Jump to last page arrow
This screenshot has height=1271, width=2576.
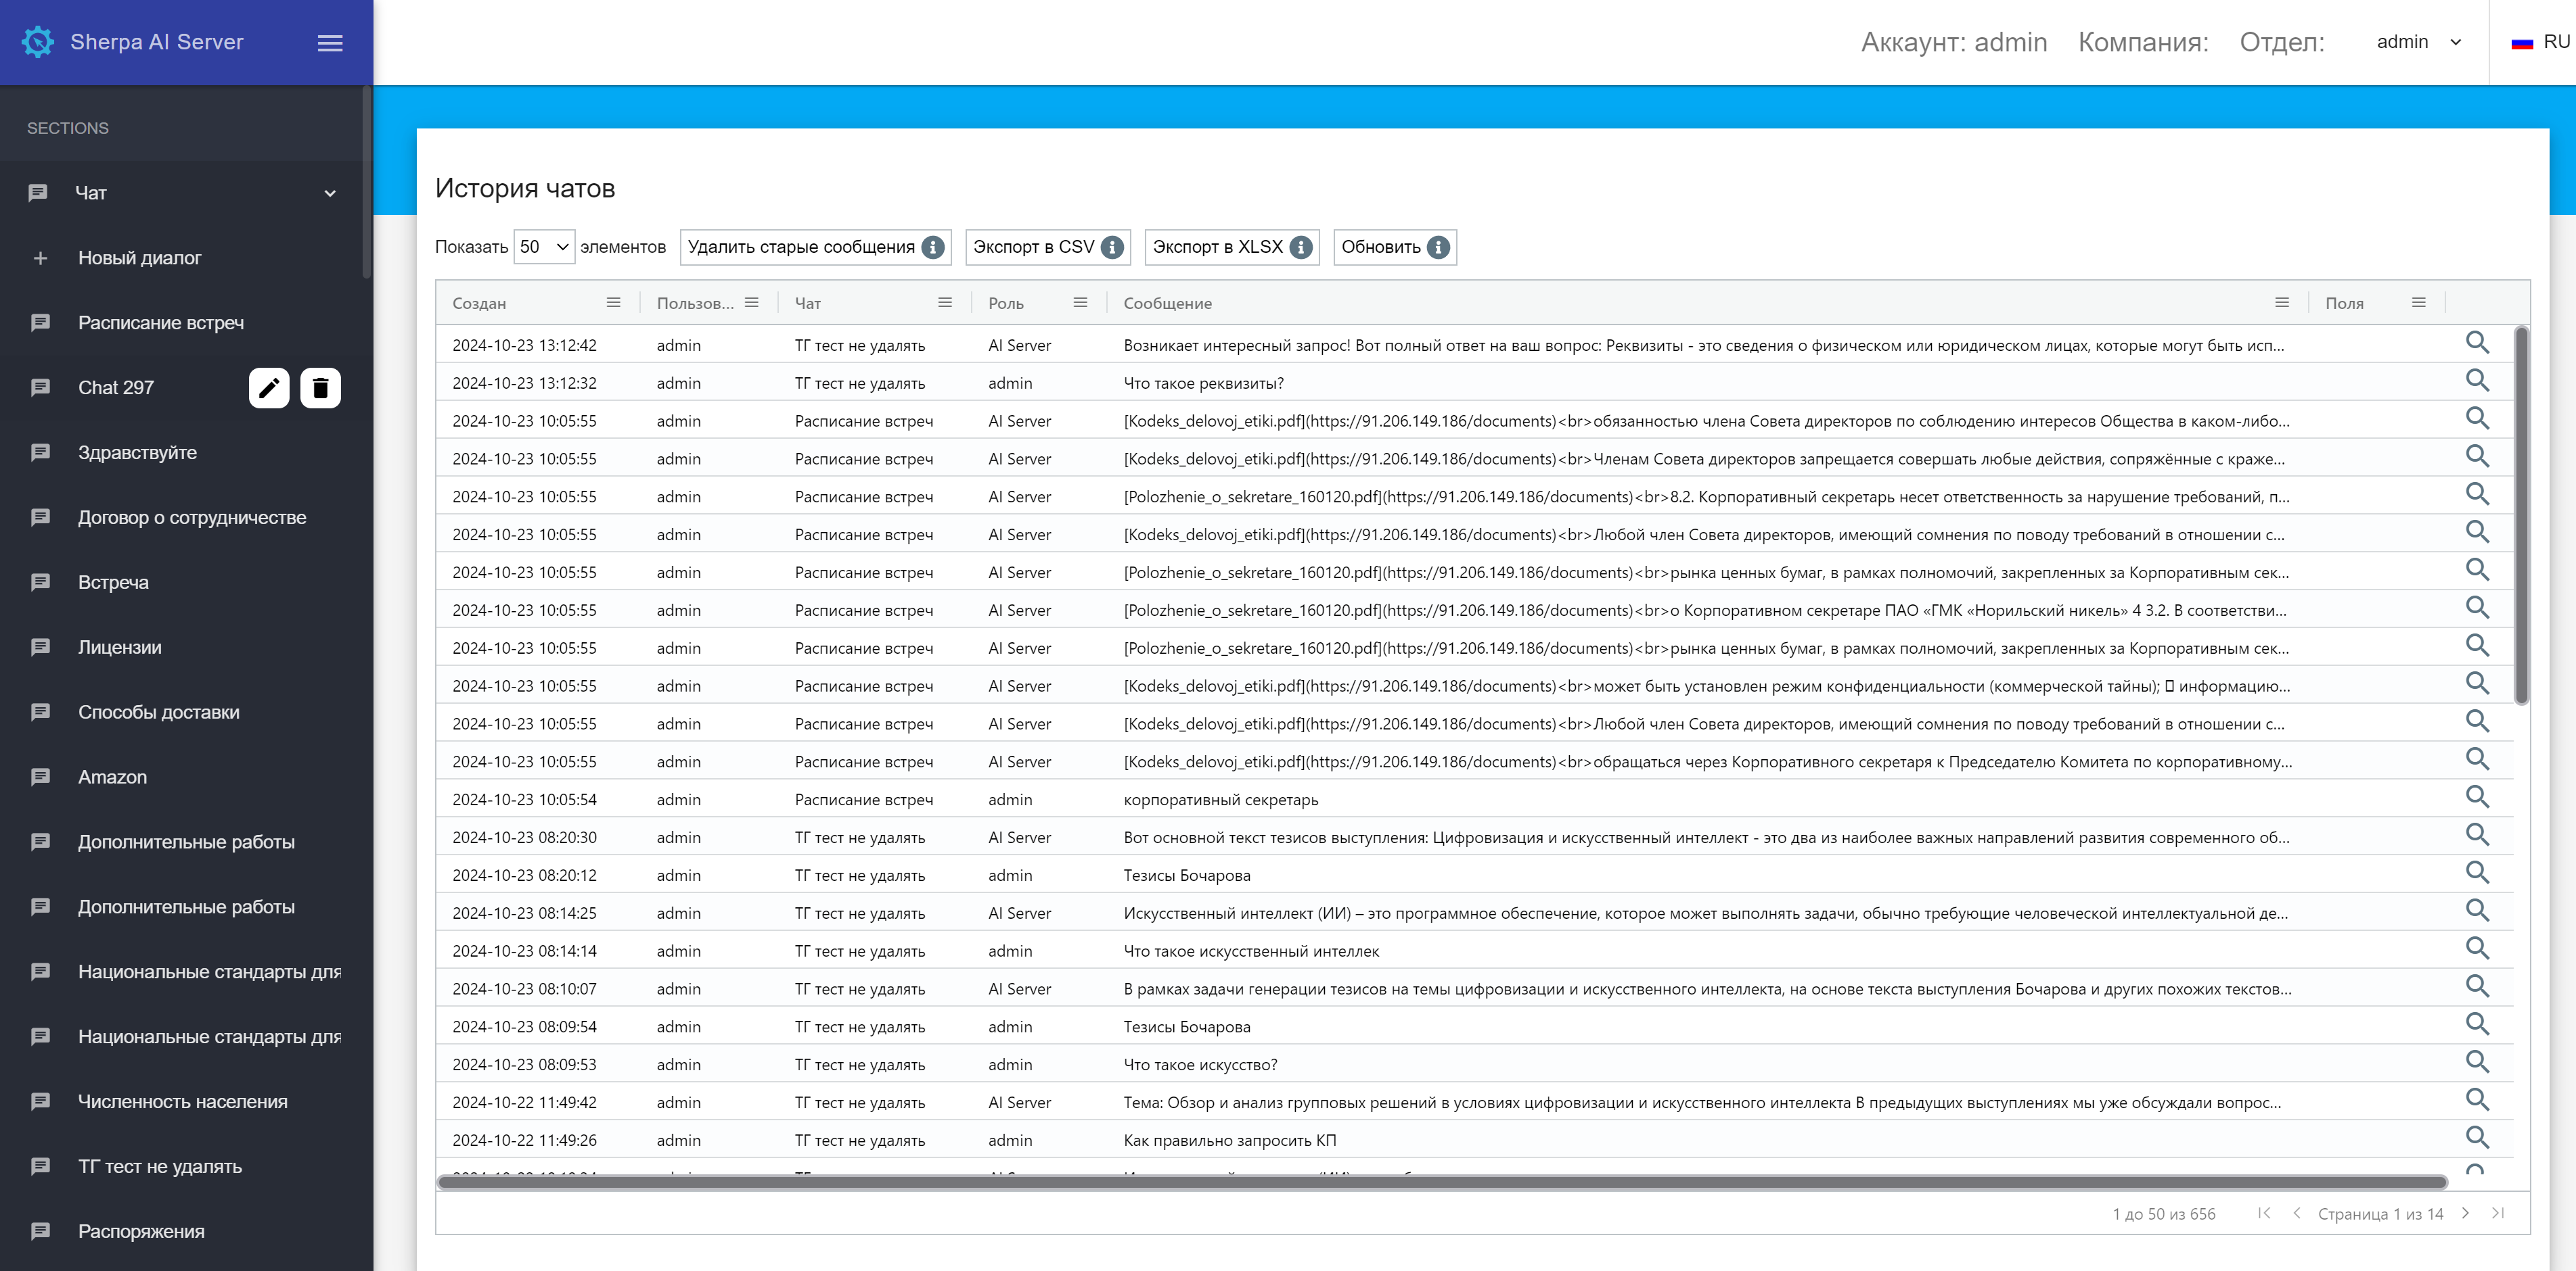2498,1213
